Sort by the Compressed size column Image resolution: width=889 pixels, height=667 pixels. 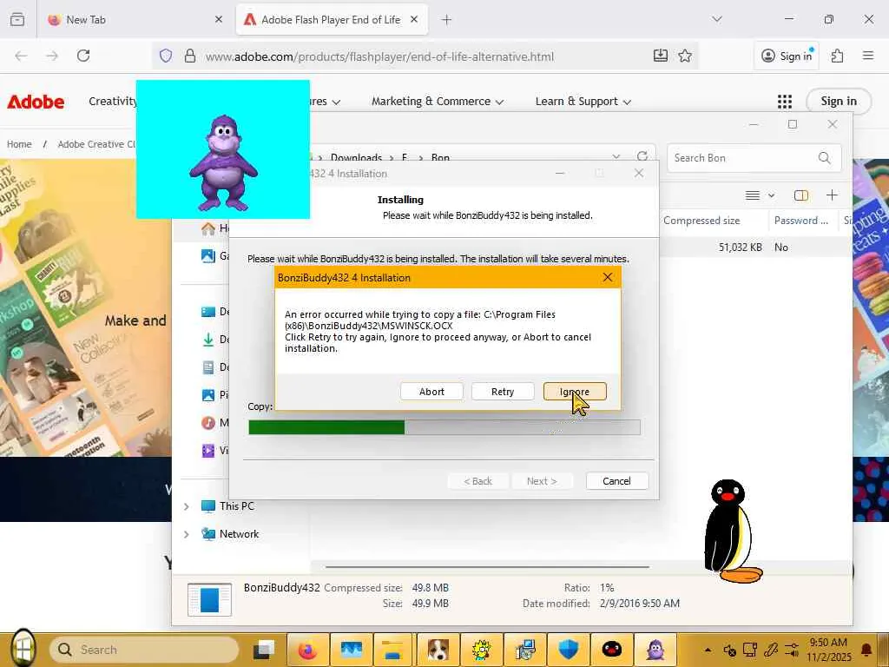701,221
